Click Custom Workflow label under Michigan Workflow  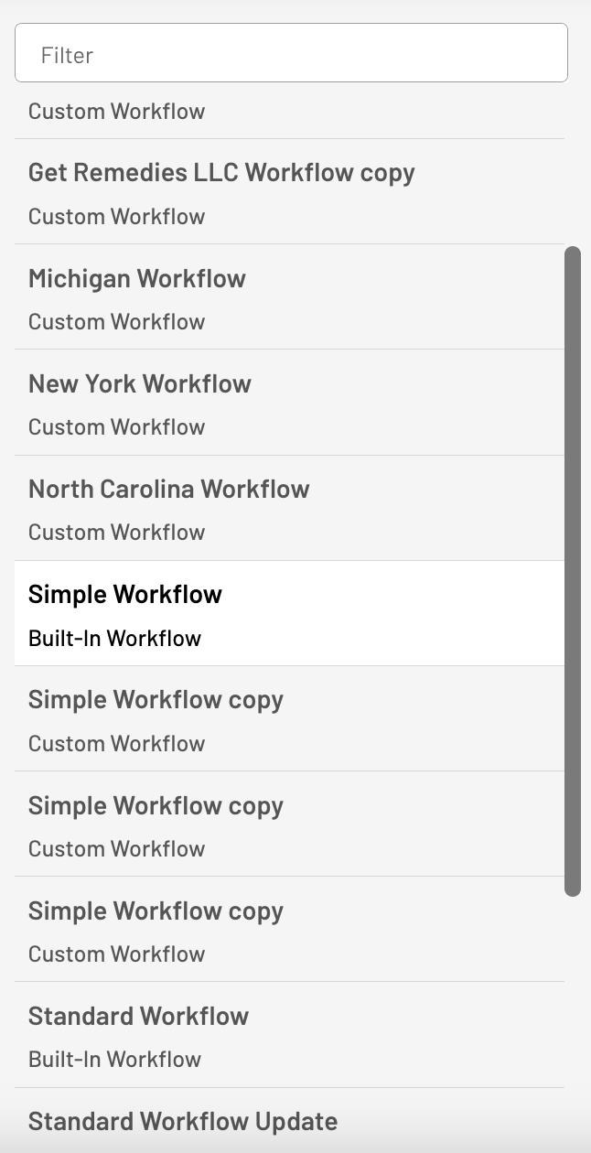pyautogui.click(x=116, y=322)
